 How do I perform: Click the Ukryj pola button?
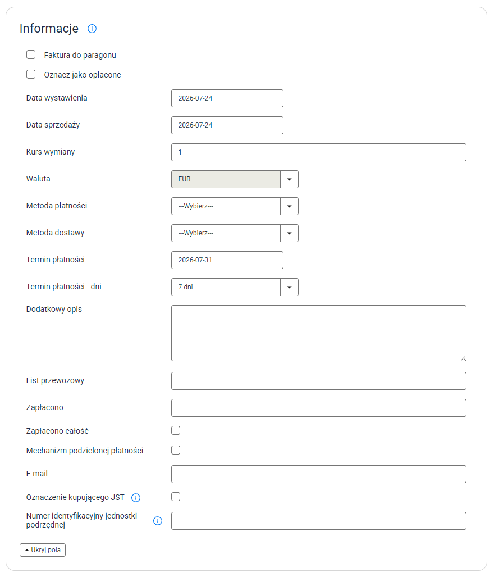(43, 550)
